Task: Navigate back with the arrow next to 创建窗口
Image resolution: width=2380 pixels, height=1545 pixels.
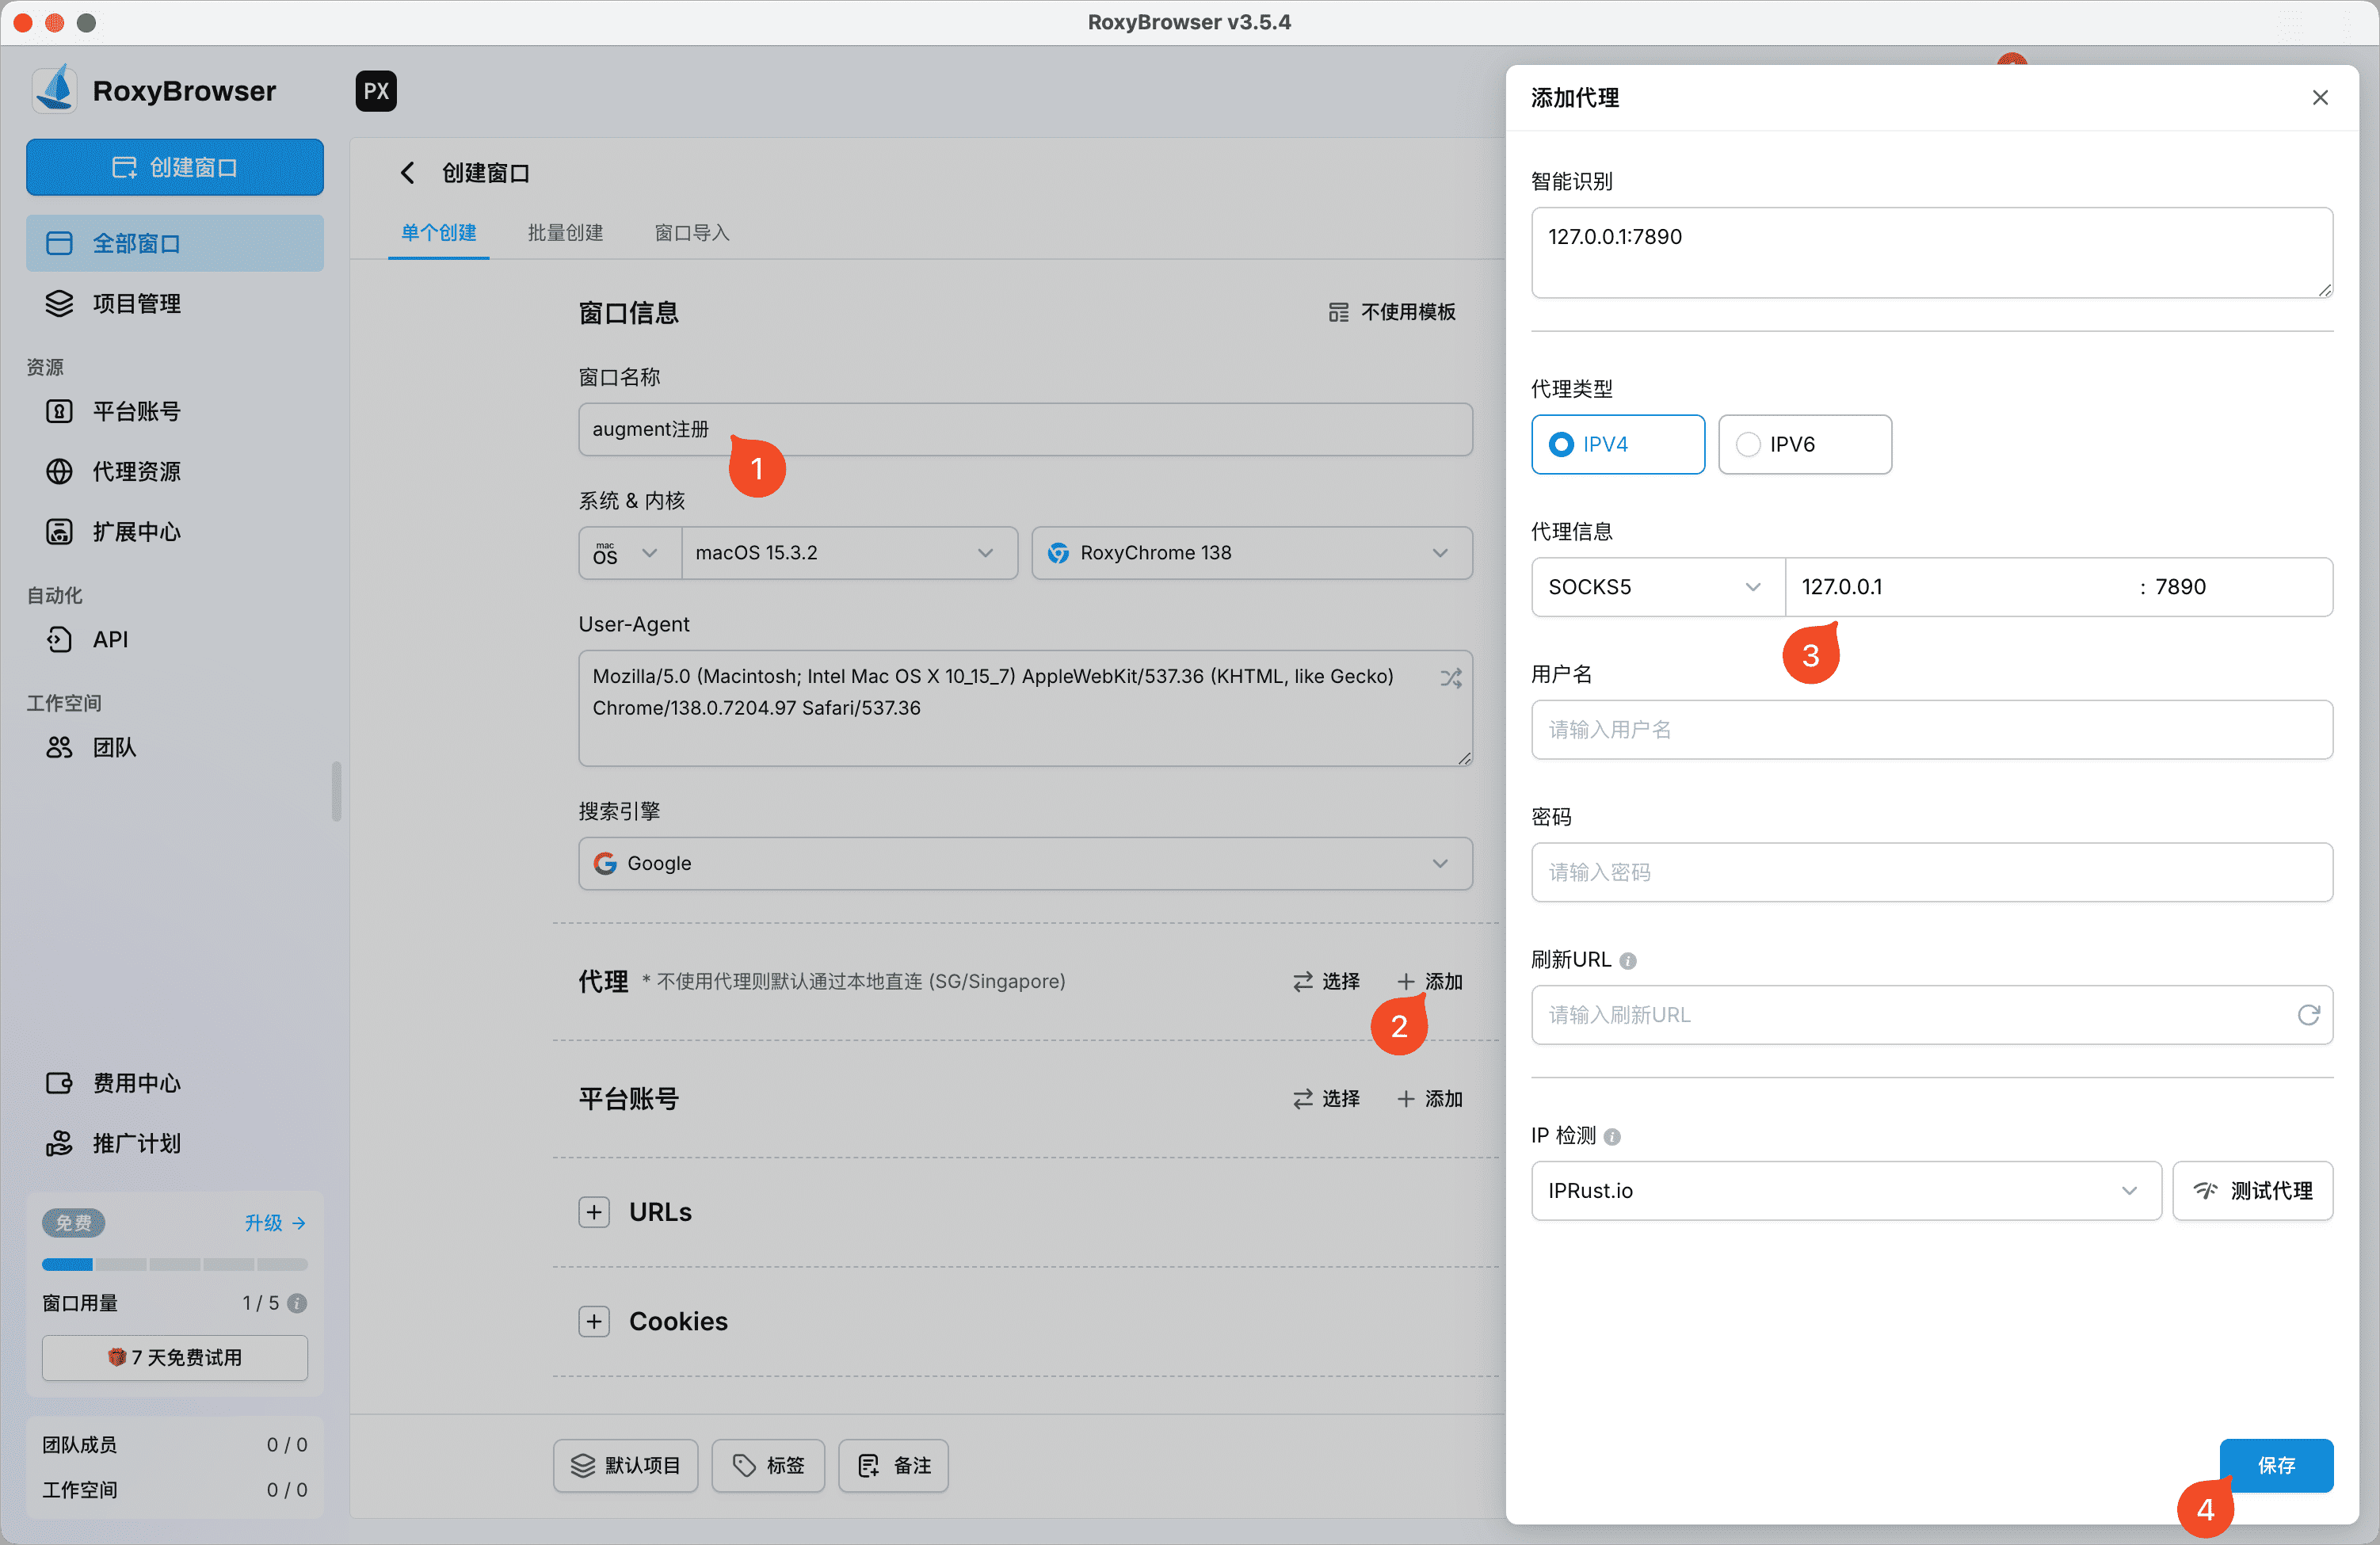Action: (408, 172)
